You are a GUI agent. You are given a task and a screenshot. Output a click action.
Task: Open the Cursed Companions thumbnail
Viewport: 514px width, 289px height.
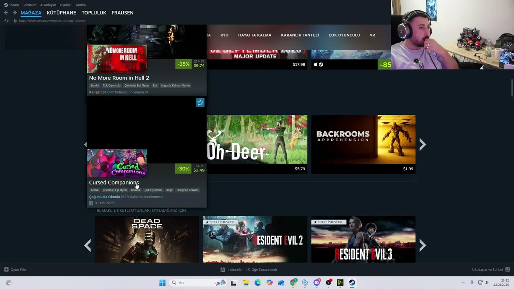(117, 163)
